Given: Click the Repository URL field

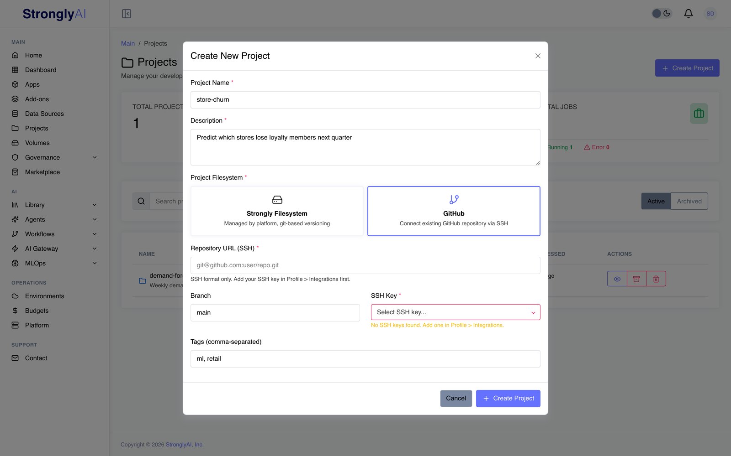Looking at the screenshot, I should tap(365, 265).
